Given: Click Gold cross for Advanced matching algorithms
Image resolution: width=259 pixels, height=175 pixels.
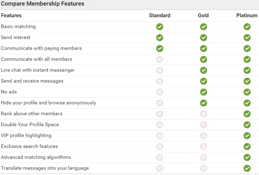Looking at the screenshot, I should coord(204,157).
